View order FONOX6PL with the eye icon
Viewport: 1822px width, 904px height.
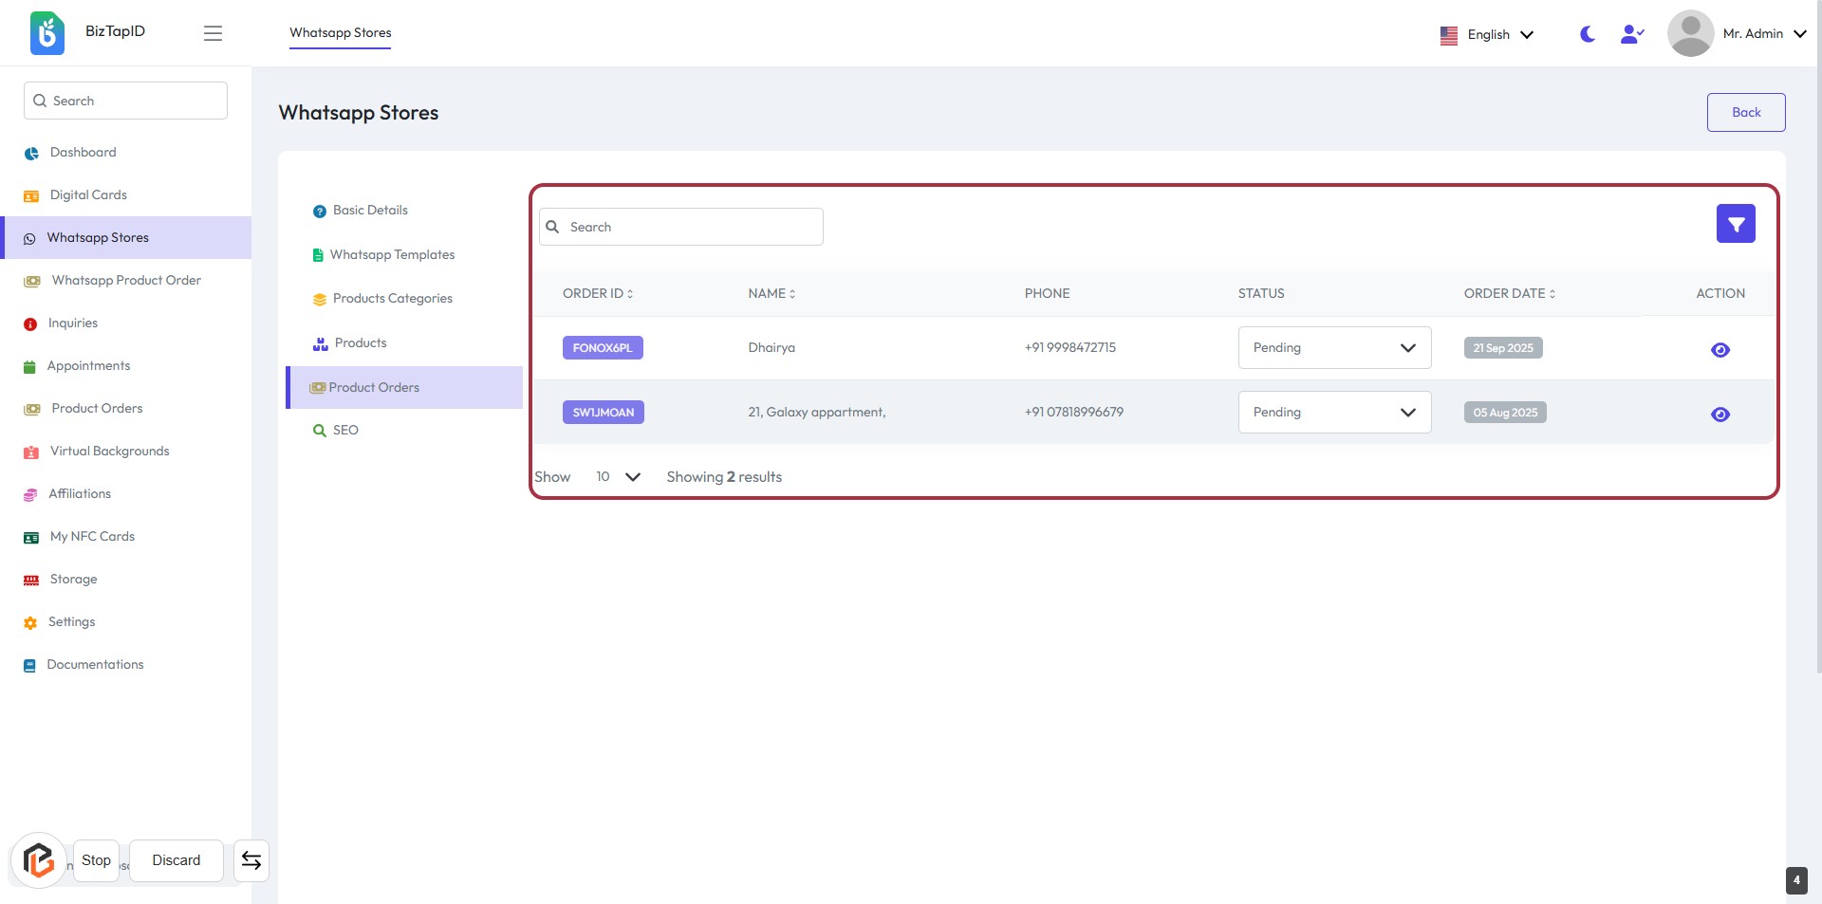pyautogui.click(x=1720, y=350)
